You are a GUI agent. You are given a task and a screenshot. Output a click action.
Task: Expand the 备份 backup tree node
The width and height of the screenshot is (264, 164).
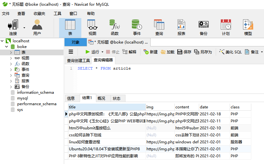click(x=11, y=87)
